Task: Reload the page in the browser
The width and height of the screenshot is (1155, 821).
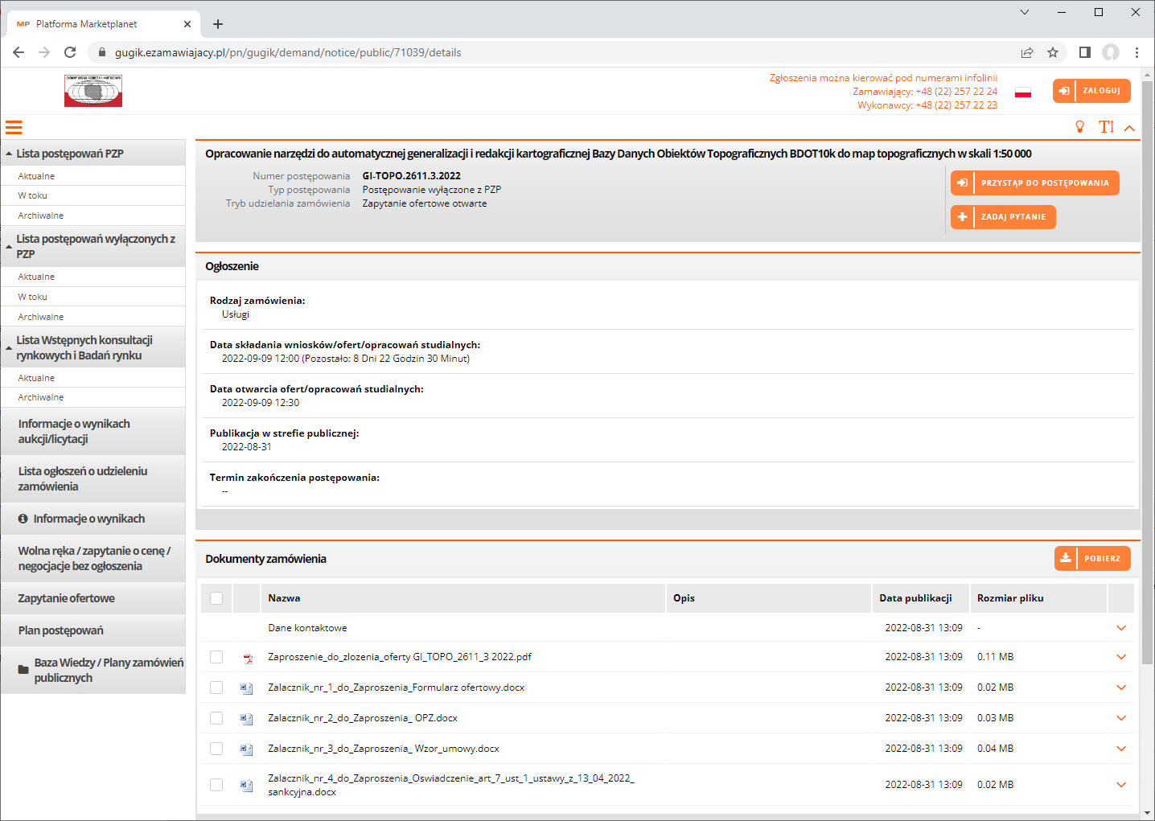Action: coord(70,52)
